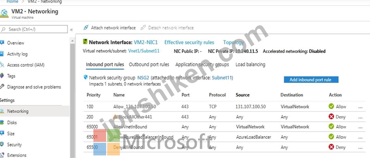This screenshot has width=370, height=158.
Task: Open Application security groups tab
Action: click(202, 65)
